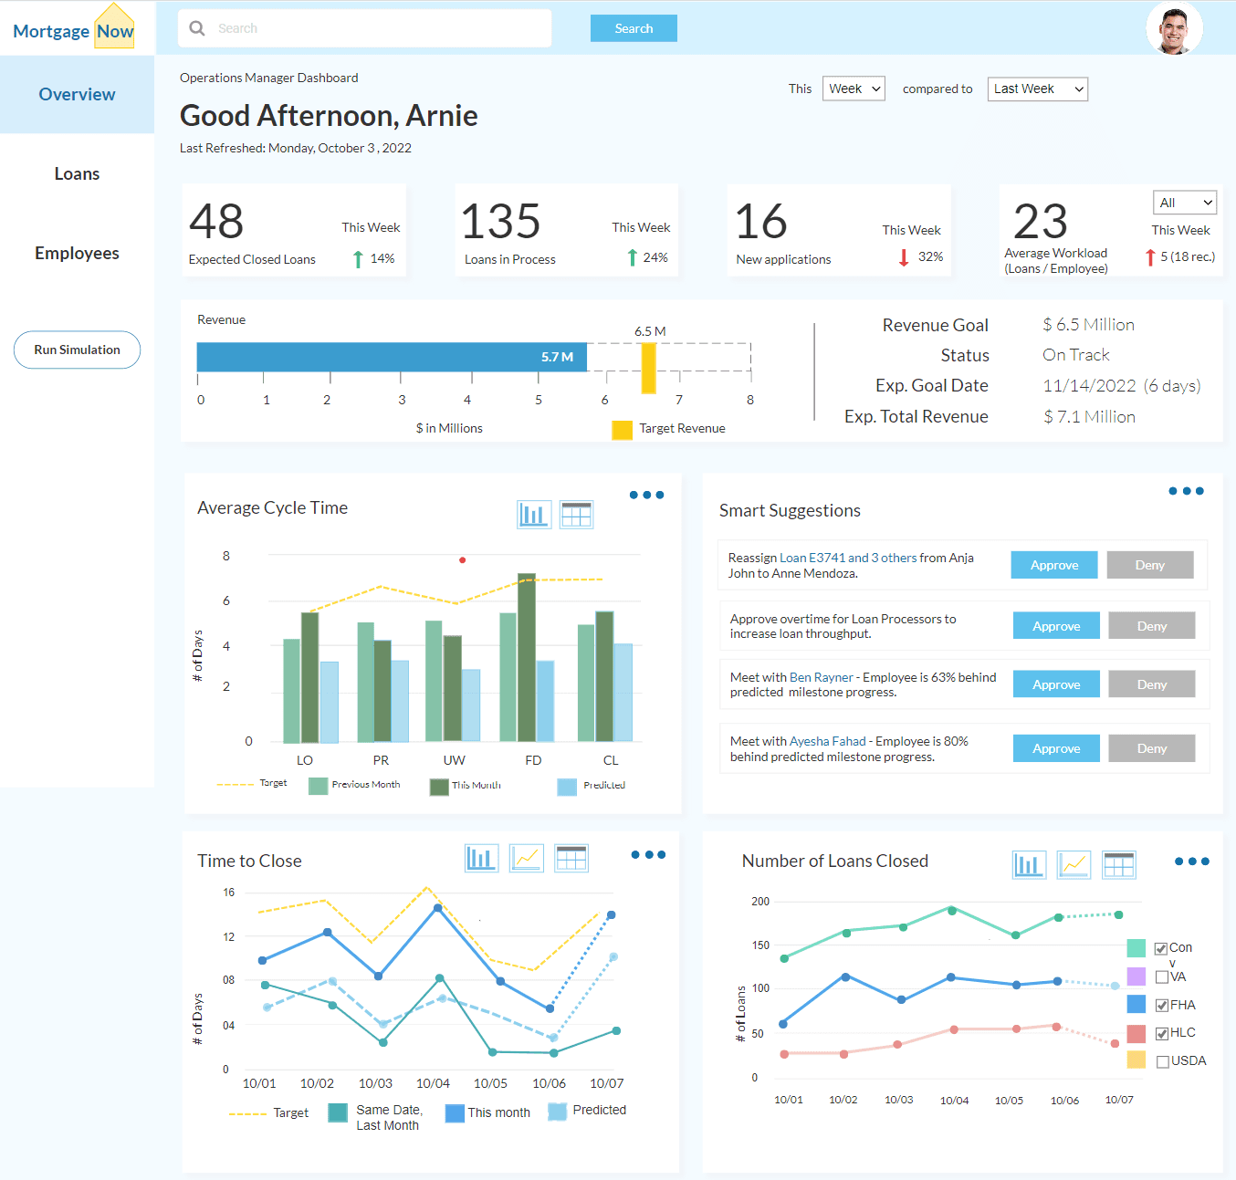This screenshot has width=1236, height=1180.
Task: Open Smart Suggestions more options menu
Action: 1186,491
